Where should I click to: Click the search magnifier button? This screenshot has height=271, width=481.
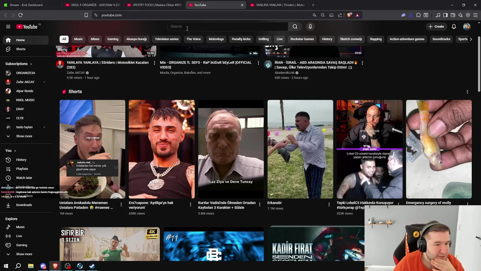295,26
